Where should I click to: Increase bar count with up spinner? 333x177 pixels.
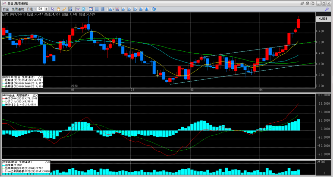46,8
